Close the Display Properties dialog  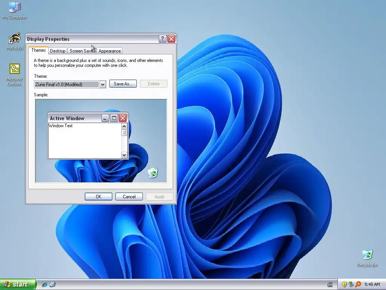[x=172, y=39]
